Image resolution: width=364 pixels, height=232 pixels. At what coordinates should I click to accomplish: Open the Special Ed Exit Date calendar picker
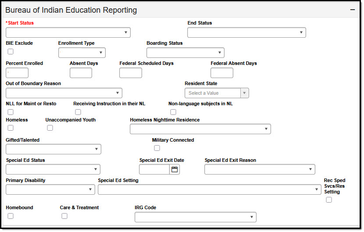[175, 169]
